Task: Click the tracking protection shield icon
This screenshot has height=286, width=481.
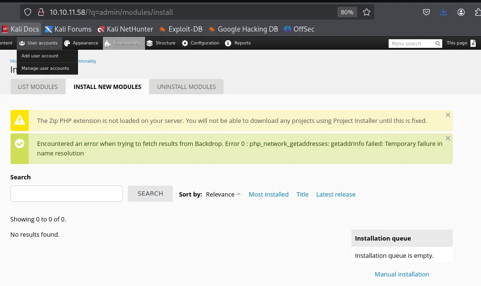Action: (28, 12)
